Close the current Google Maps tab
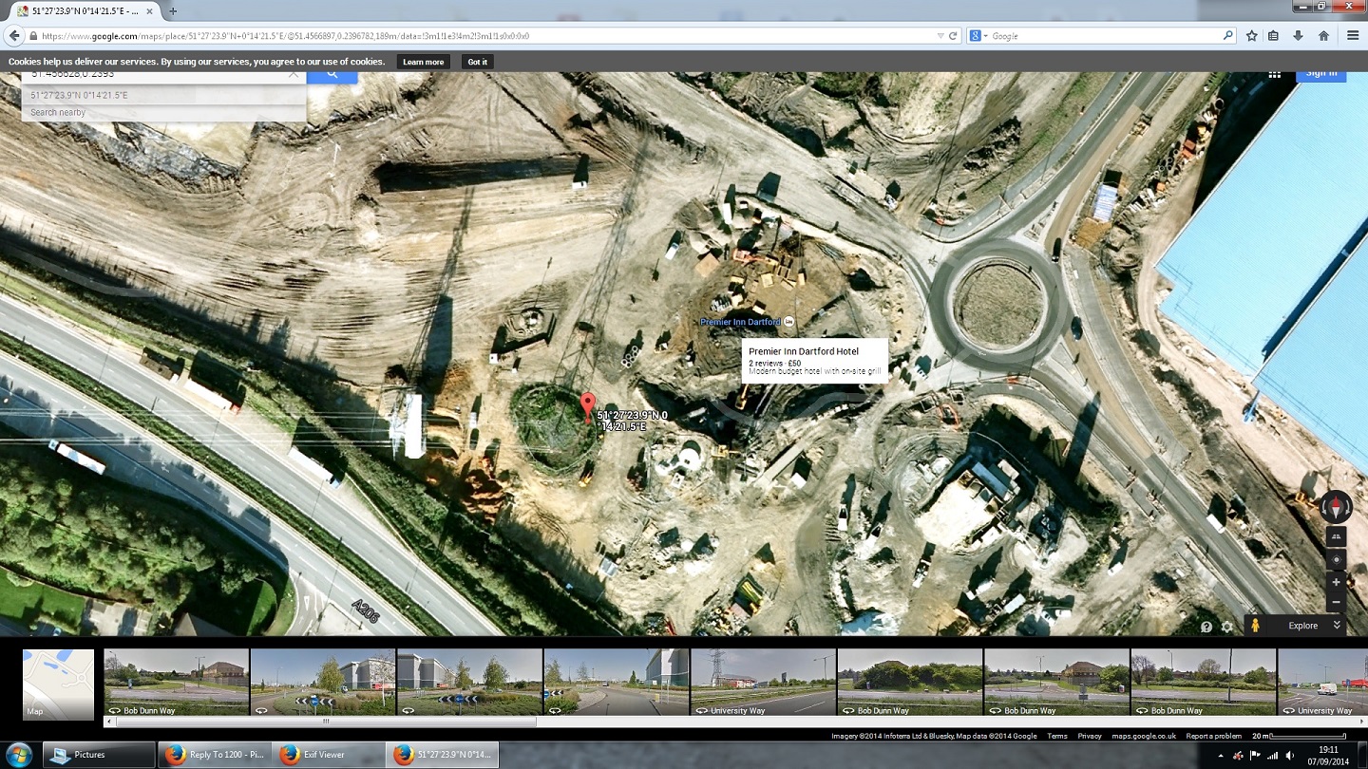1368x769 pixels. coord(149,10)
